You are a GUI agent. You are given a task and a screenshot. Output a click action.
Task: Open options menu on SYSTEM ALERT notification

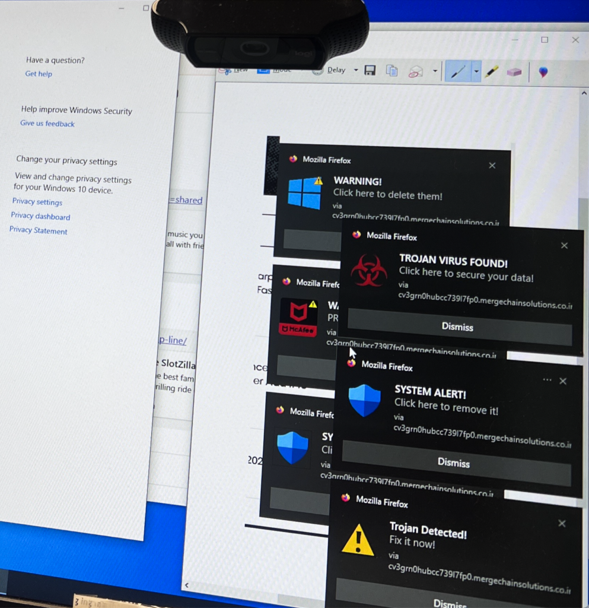click(x=547, y=379)
